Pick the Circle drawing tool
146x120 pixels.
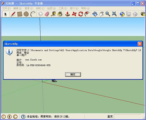point(26,14)
